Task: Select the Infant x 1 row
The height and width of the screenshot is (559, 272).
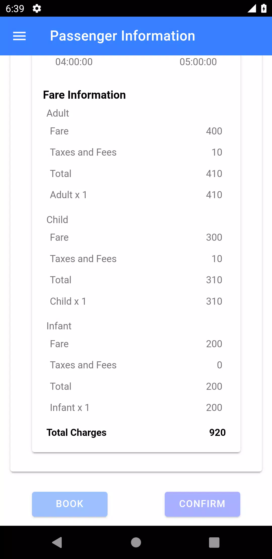Action: pos(136,407)
